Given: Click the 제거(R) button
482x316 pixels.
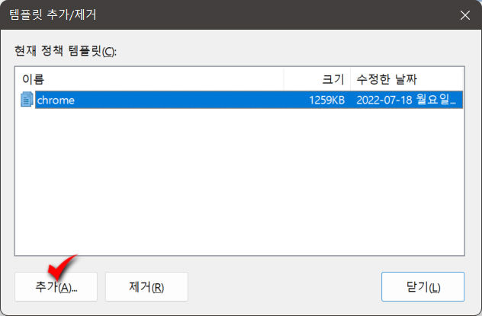Looking at the screenshot, I should [146, 287].
